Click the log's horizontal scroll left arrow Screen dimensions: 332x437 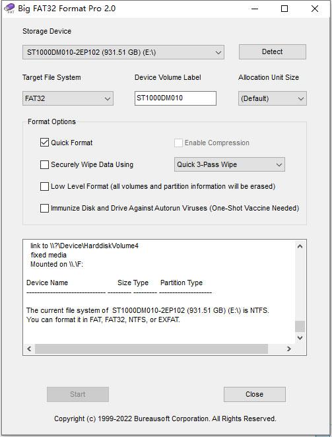click(x=29, y=349)
